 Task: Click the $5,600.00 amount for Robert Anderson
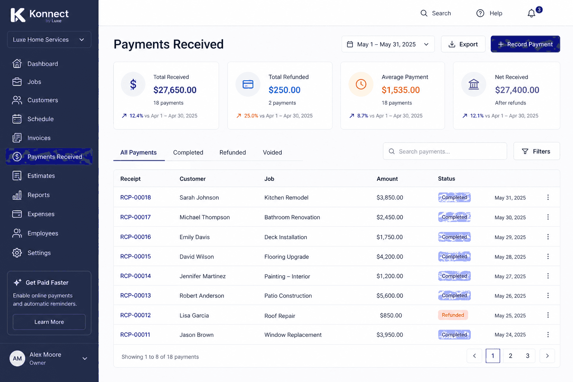click(390, 296)
